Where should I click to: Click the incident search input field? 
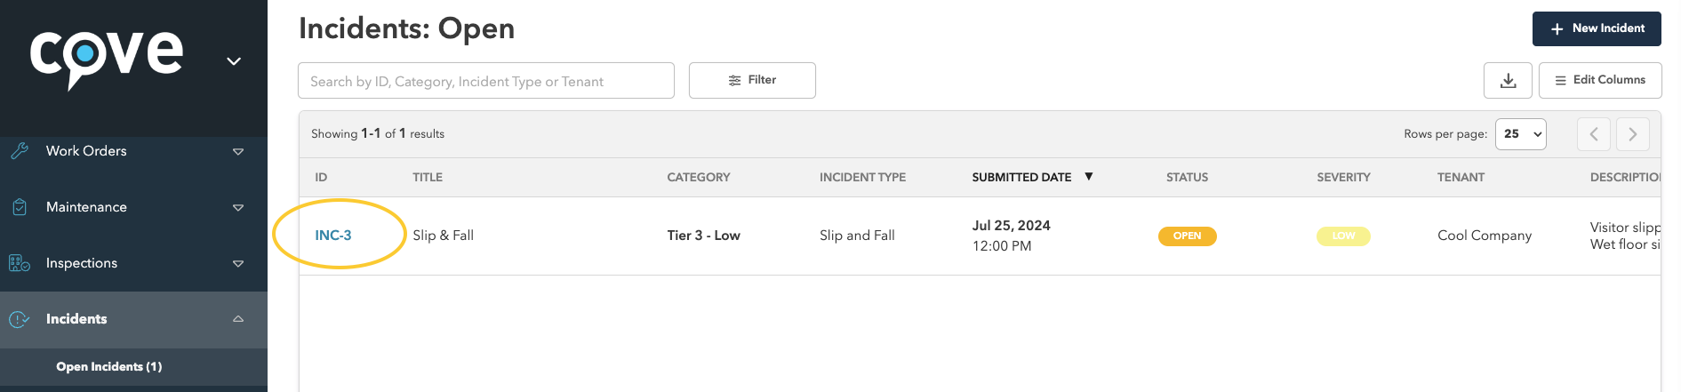[x=486, y=81]
